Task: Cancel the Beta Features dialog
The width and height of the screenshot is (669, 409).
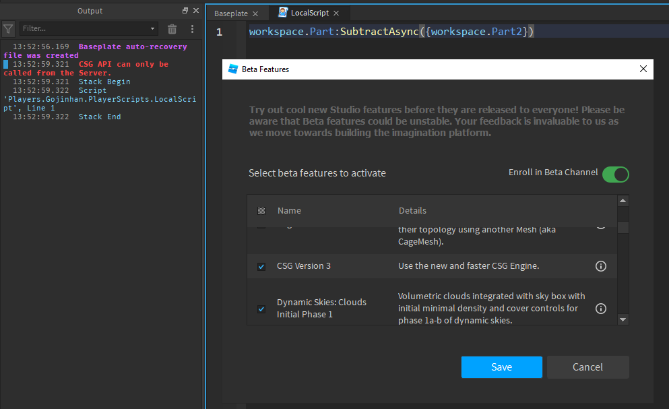Action: [587, 367]
